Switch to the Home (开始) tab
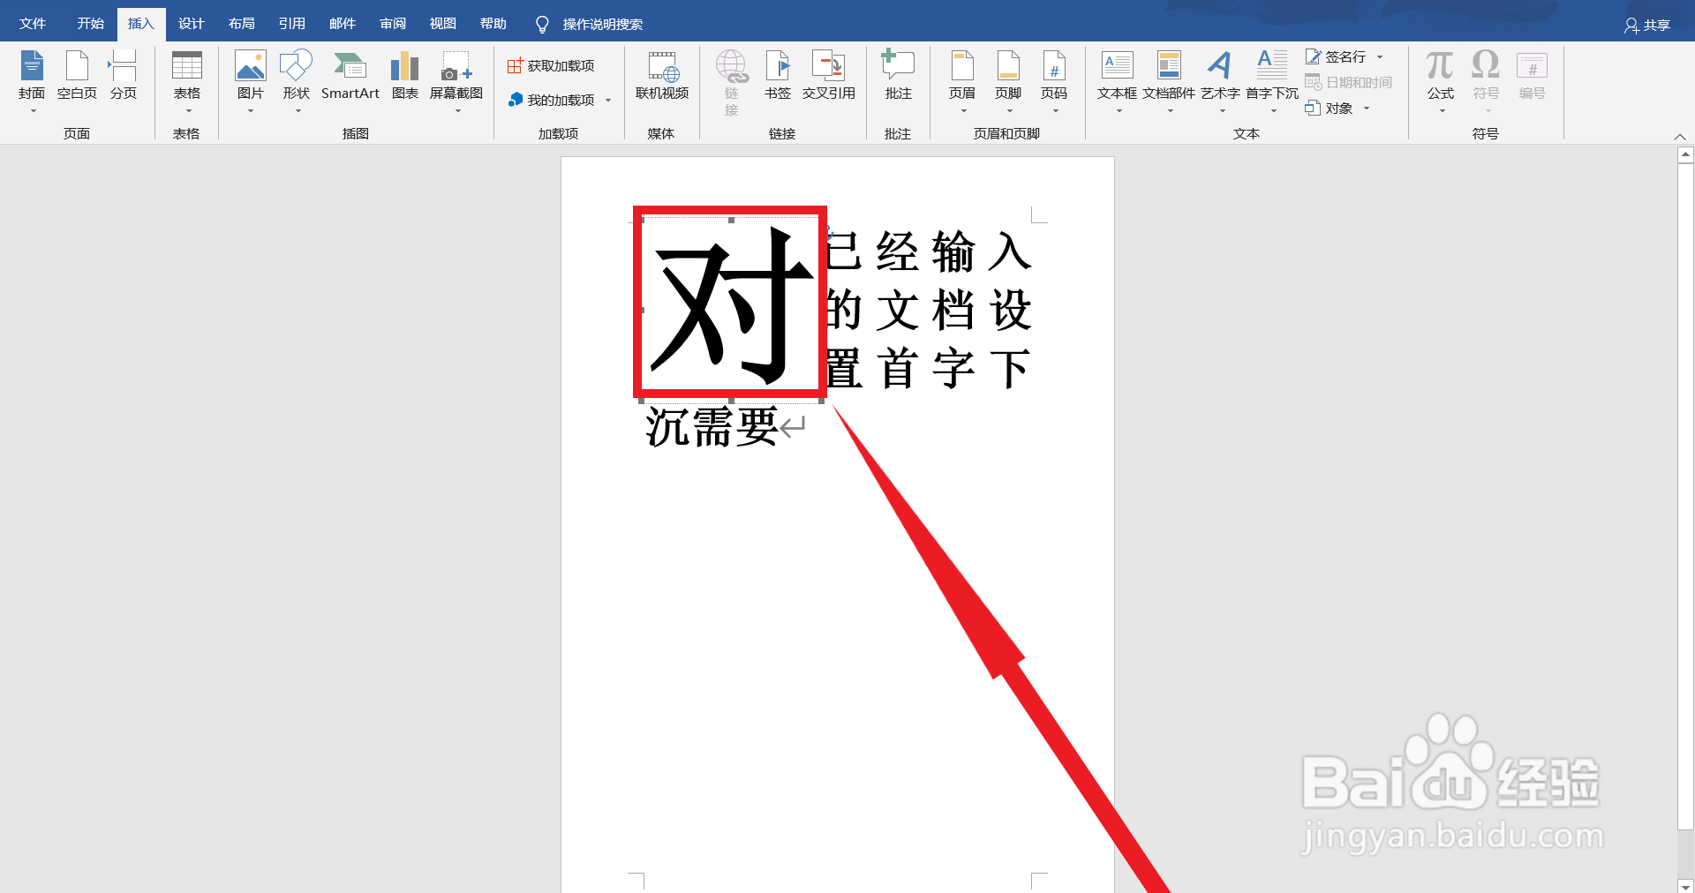The image size is (1695, 893). pos(90,24)
